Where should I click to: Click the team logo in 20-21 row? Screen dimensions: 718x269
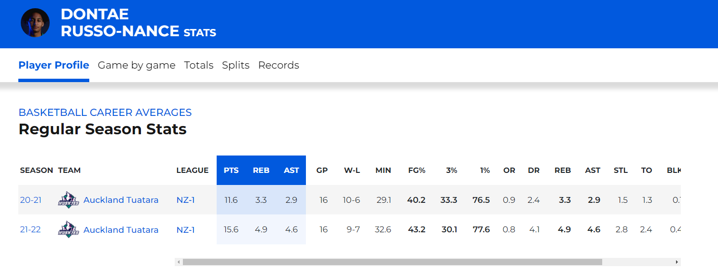pos(68,200)
